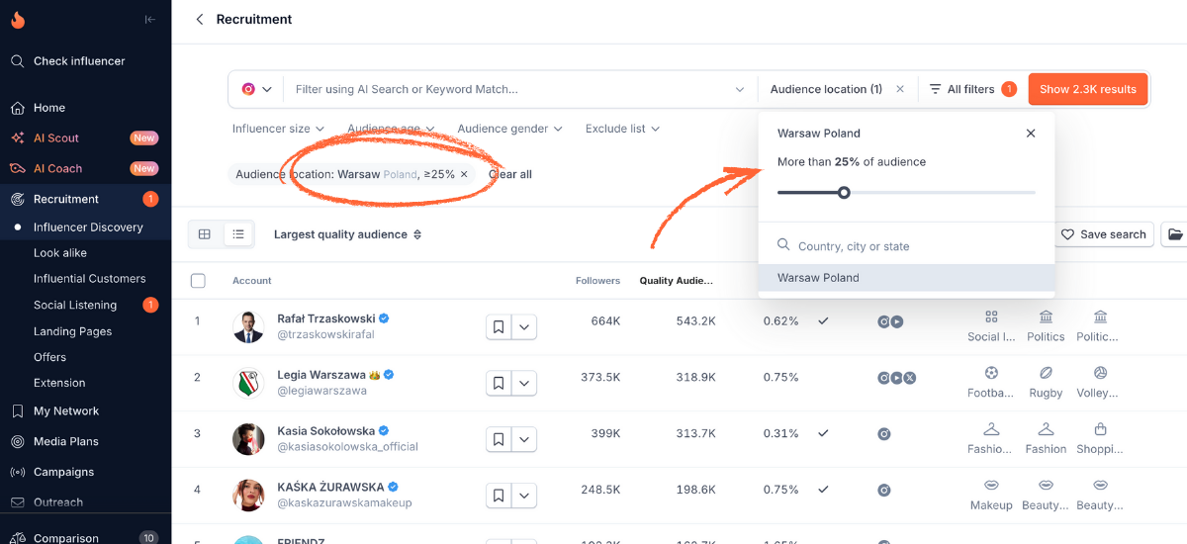Bookmark the Legia Warszawa account
The image size is (1187, 544).
click(499, 383)
